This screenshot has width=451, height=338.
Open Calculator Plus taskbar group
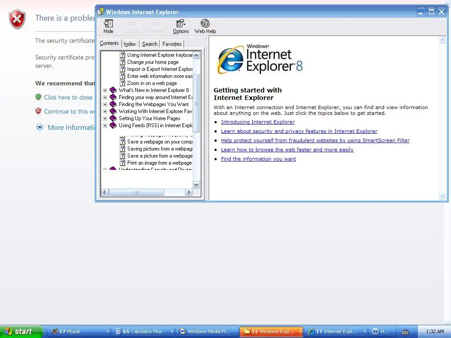coord(144,331)
